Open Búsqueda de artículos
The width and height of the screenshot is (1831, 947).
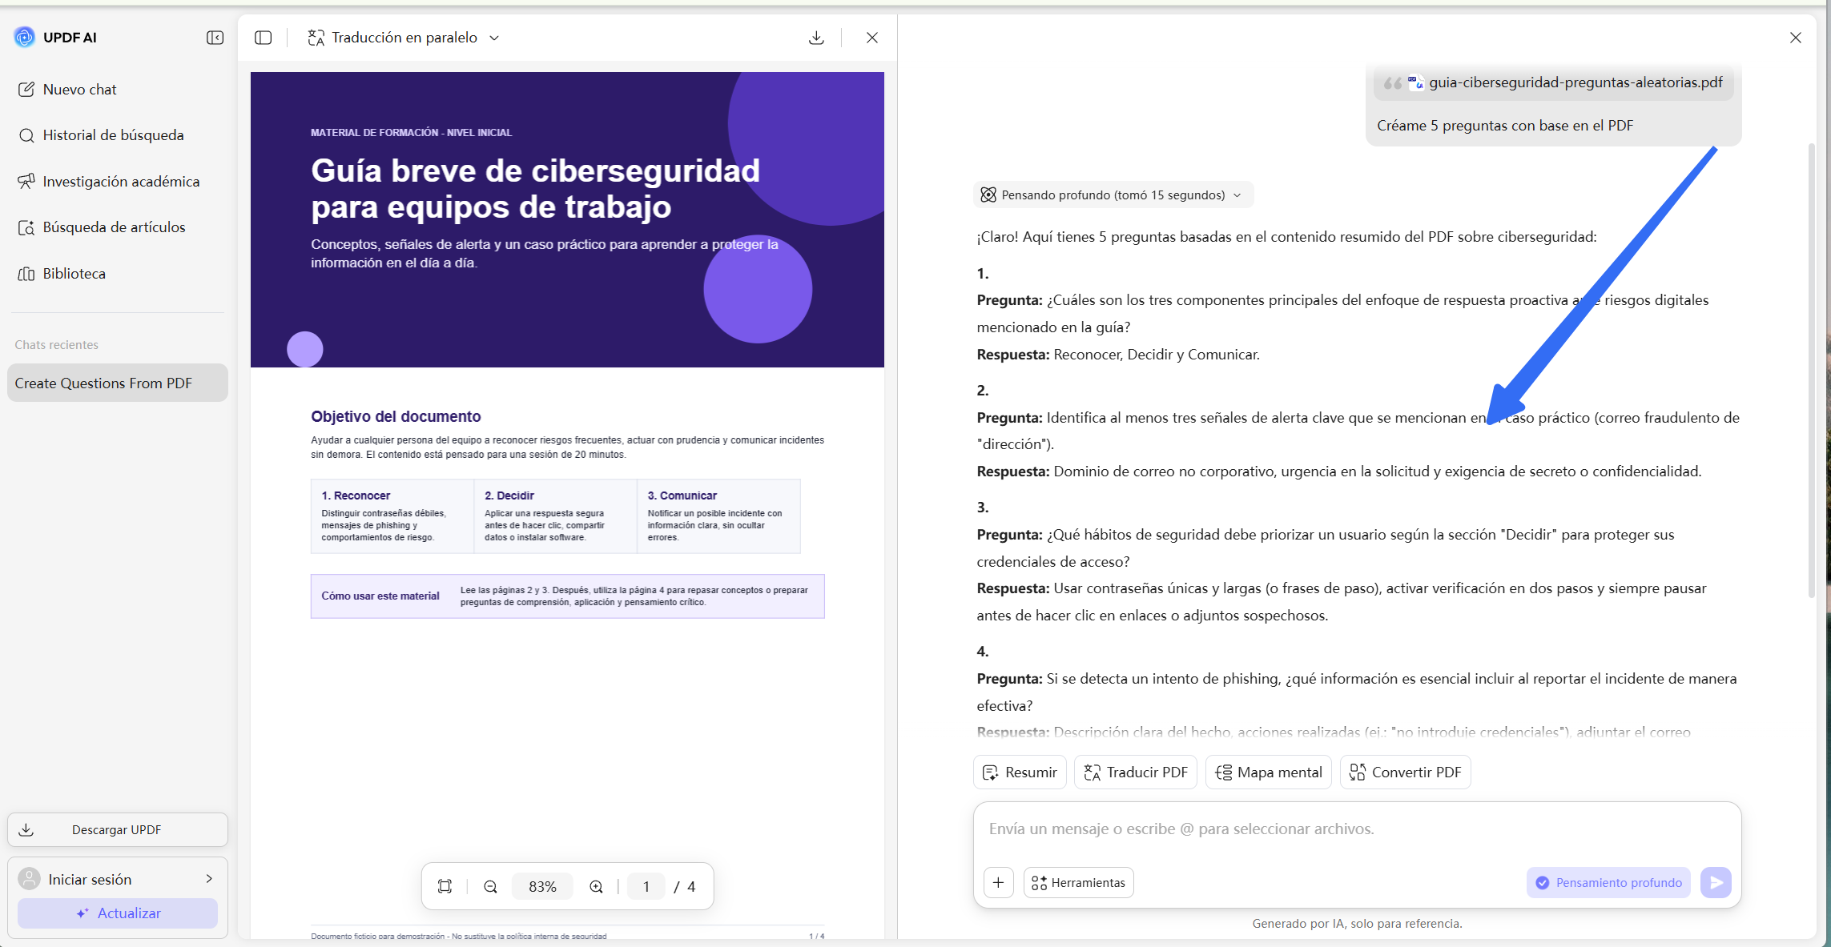click(x=118, y=227)
